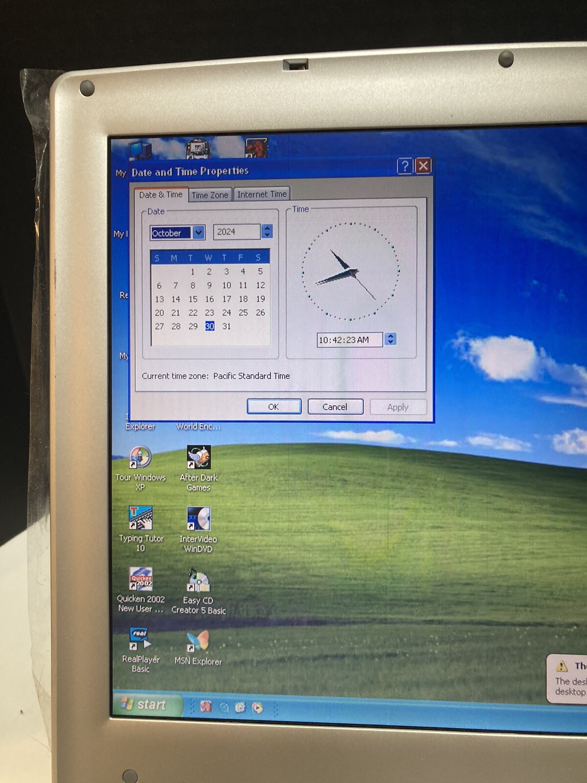Click the notification balloon warning icon
Image resolution: width=587 pixels, height=783 pixels.
click(x=562, y=666)
